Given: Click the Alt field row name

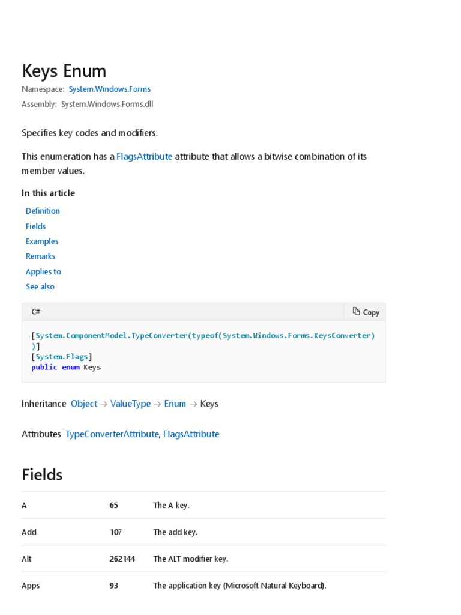Looking at the screenshot, I should pos(26,559).
